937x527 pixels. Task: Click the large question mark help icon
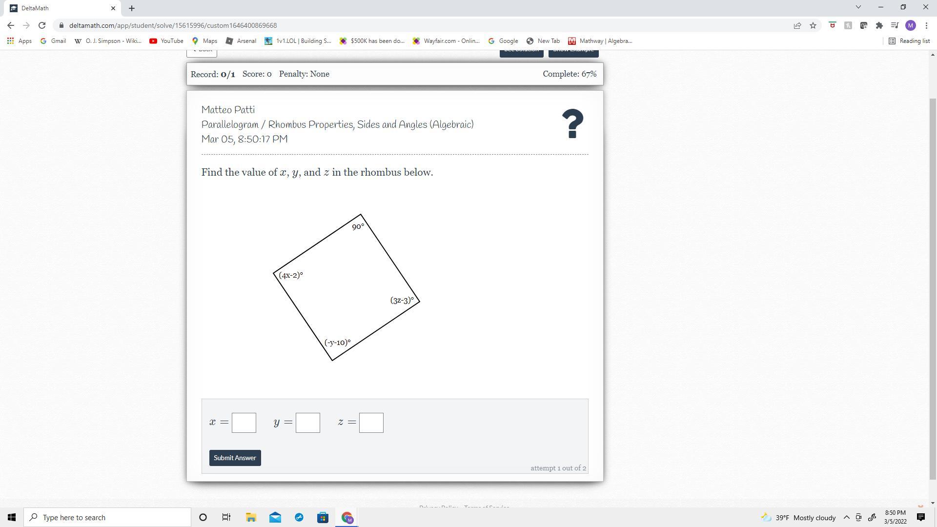click(572, 123)
